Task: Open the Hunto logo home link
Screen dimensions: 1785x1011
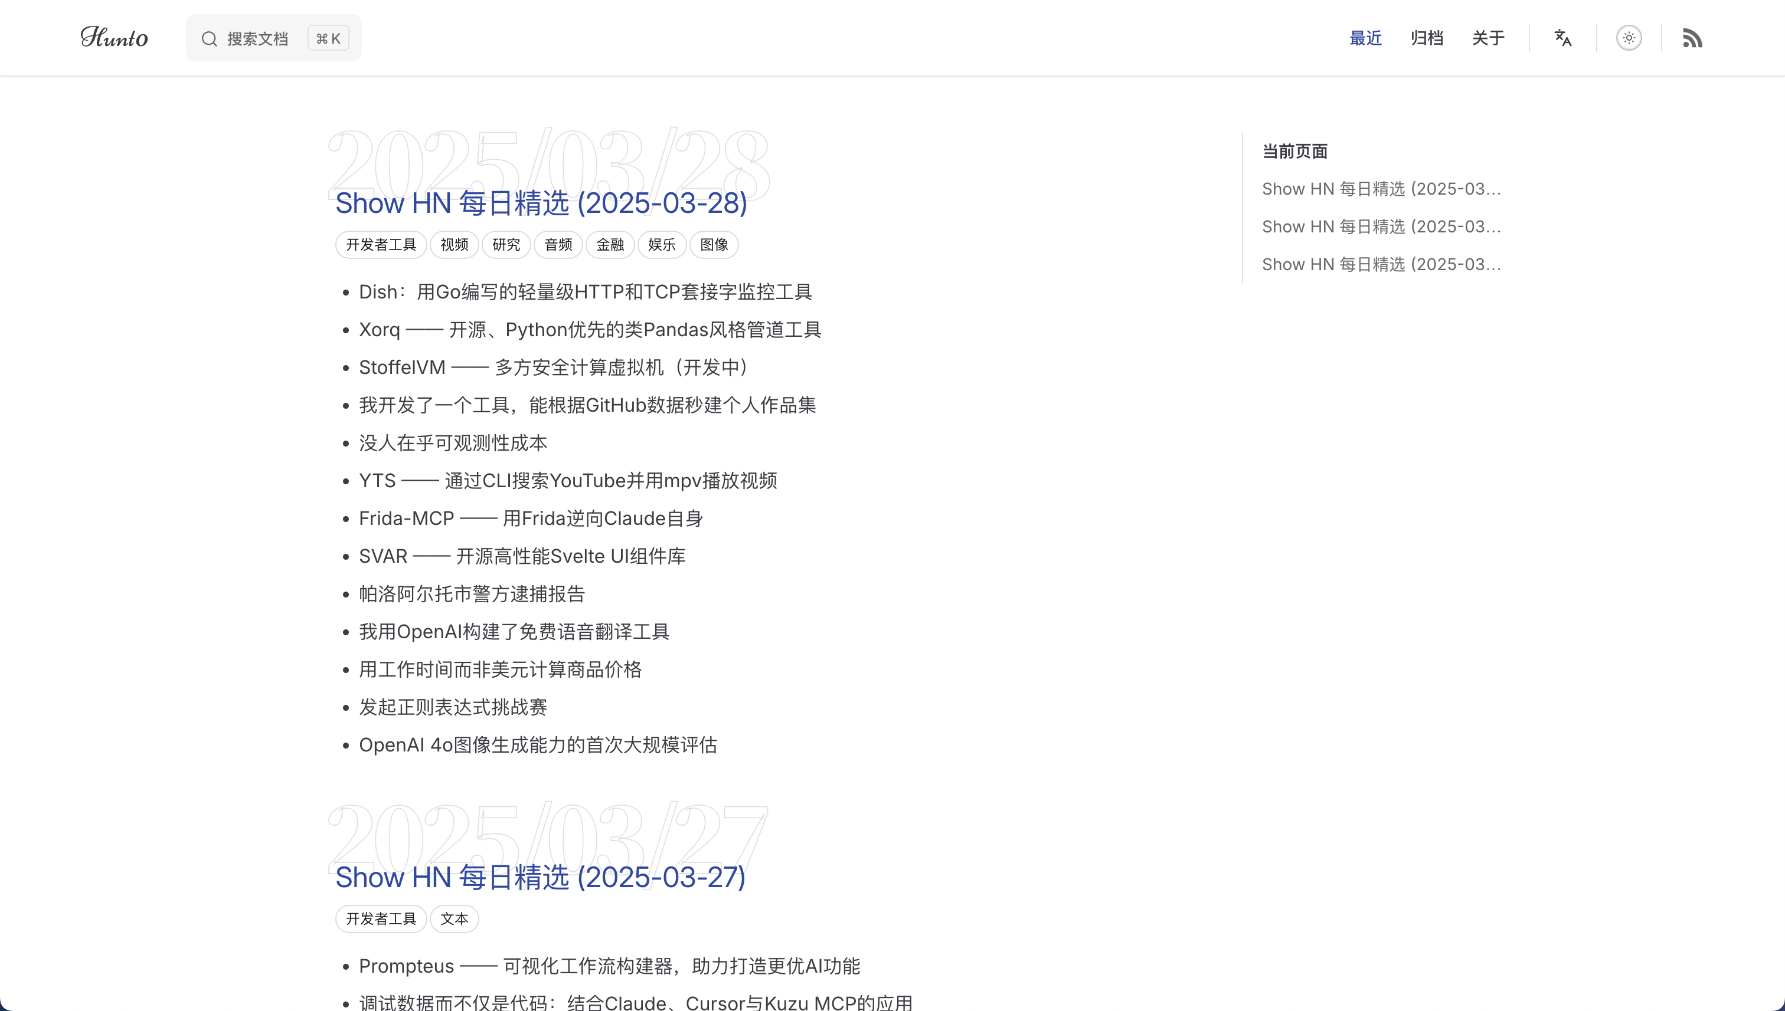Action: [x=114, y=38]
